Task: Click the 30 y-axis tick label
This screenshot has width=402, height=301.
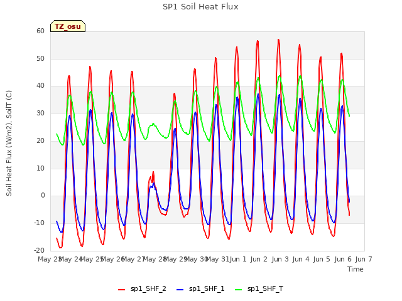Action: tap(40, 113)
